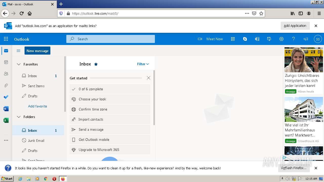This screenshot has width=324, height=182.
Task: Click the folder pane scrollbar
Action: pyautogui.click(x=65, y=84)
